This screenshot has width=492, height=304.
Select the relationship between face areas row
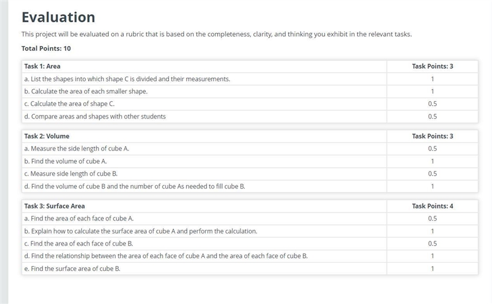250,256
